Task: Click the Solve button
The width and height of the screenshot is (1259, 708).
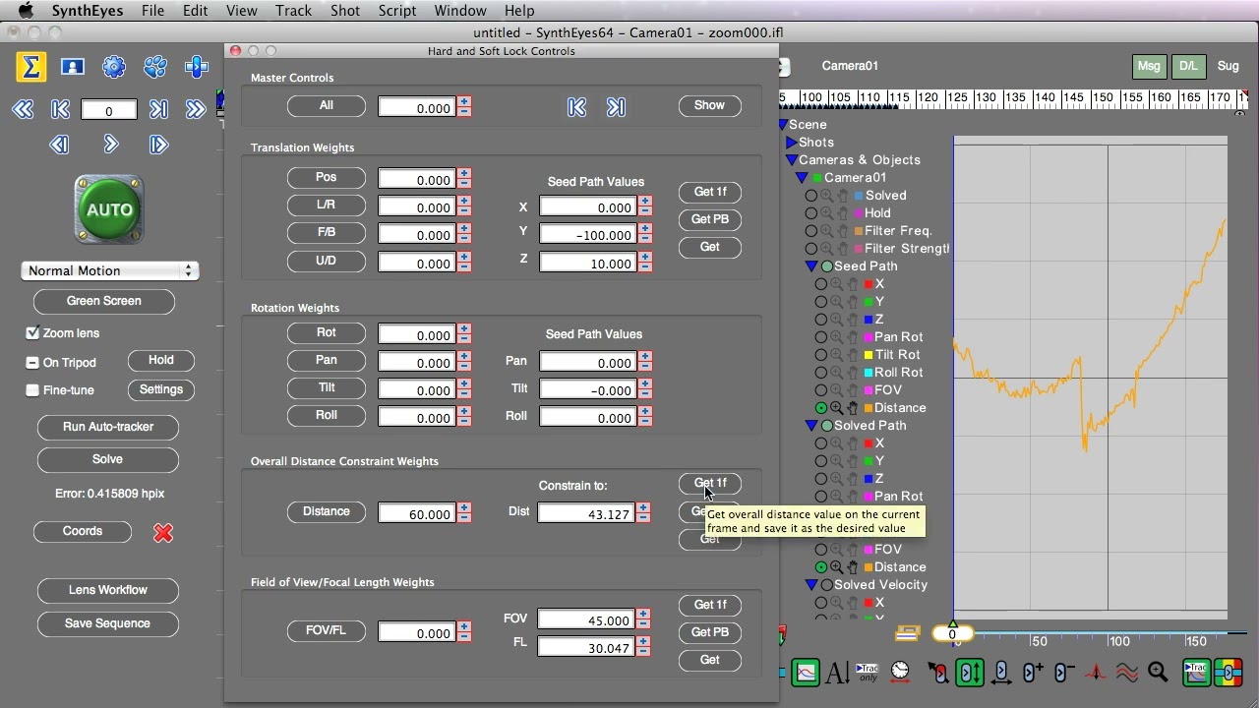Action: (x=107, y=459)
